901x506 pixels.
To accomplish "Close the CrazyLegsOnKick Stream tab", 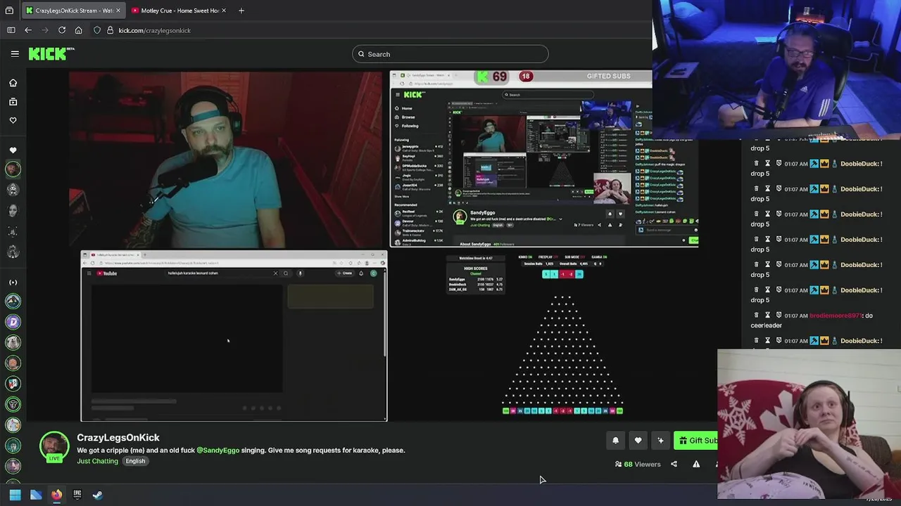I will 118,11.
